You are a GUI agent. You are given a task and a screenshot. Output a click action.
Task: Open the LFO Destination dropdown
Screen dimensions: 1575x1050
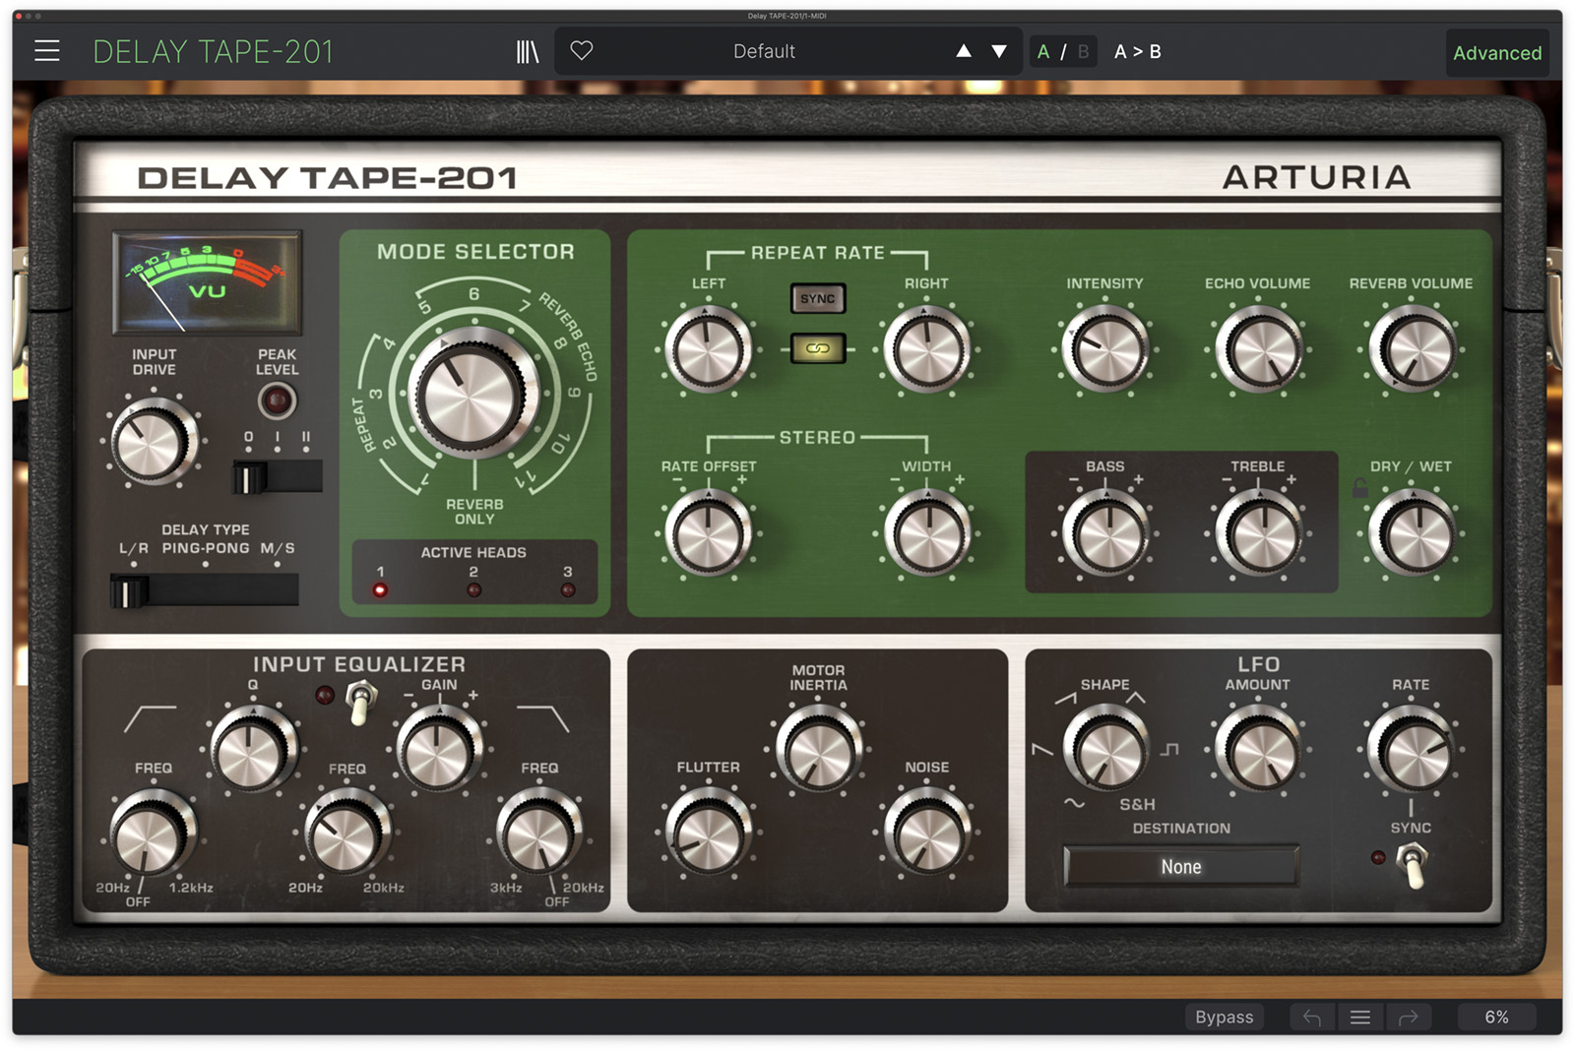click(1180, 867)
